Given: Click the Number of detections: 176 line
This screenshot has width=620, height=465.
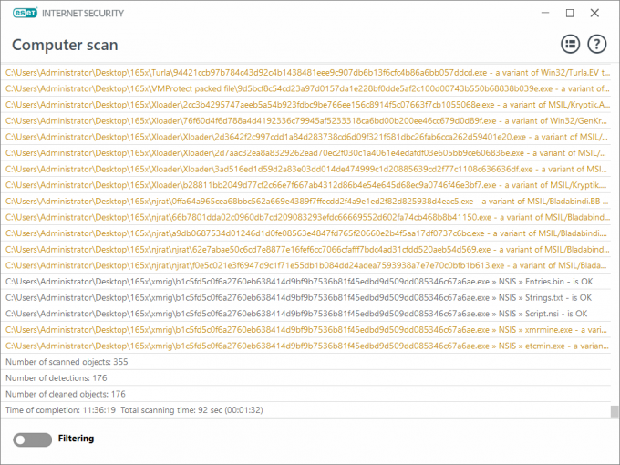Looking at the screenshot, I should tap(307, 378).
